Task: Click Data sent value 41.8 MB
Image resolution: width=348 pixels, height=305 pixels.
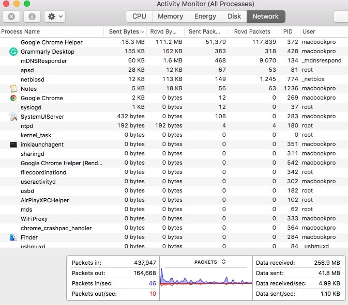Action: click(x=329, y=273)
